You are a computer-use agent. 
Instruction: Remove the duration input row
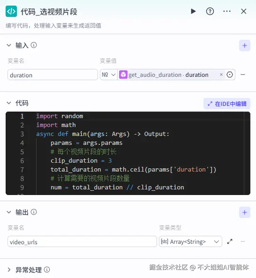pyautogui.click(x=243, y=75)
